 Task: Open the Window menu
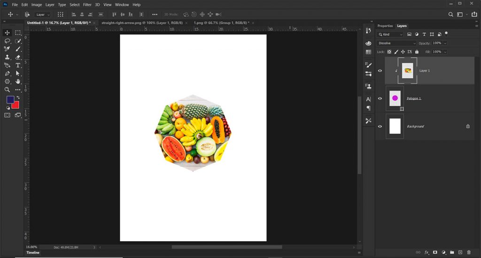click(122, 5)
